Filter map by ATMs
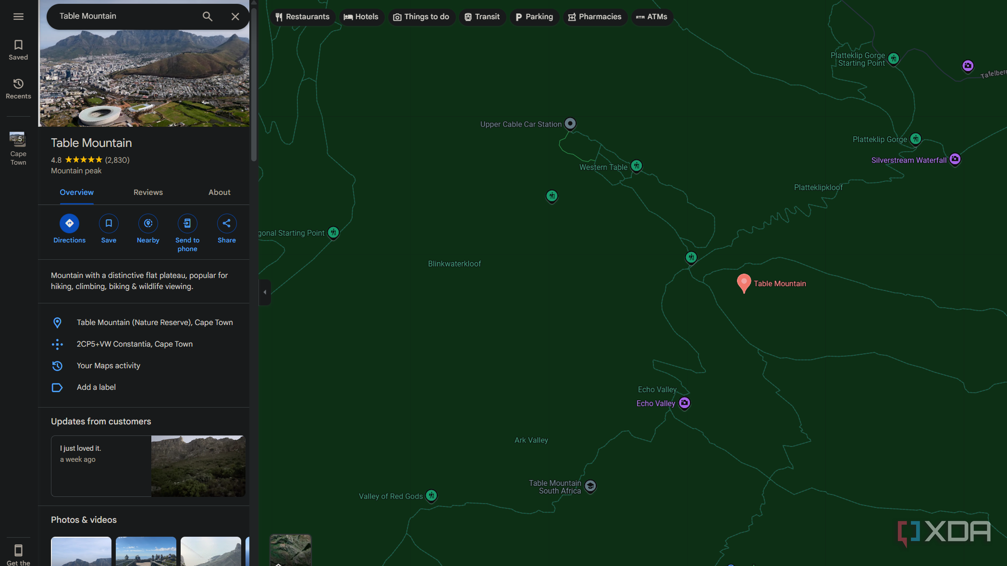This screenshot has height=566, width=1007. tap(652, 17)
